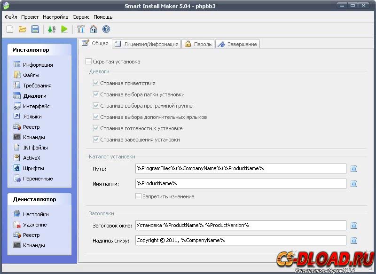376x274 pixels.
Task: Go to the Ярлыки section
Action: tap(28, 117)
